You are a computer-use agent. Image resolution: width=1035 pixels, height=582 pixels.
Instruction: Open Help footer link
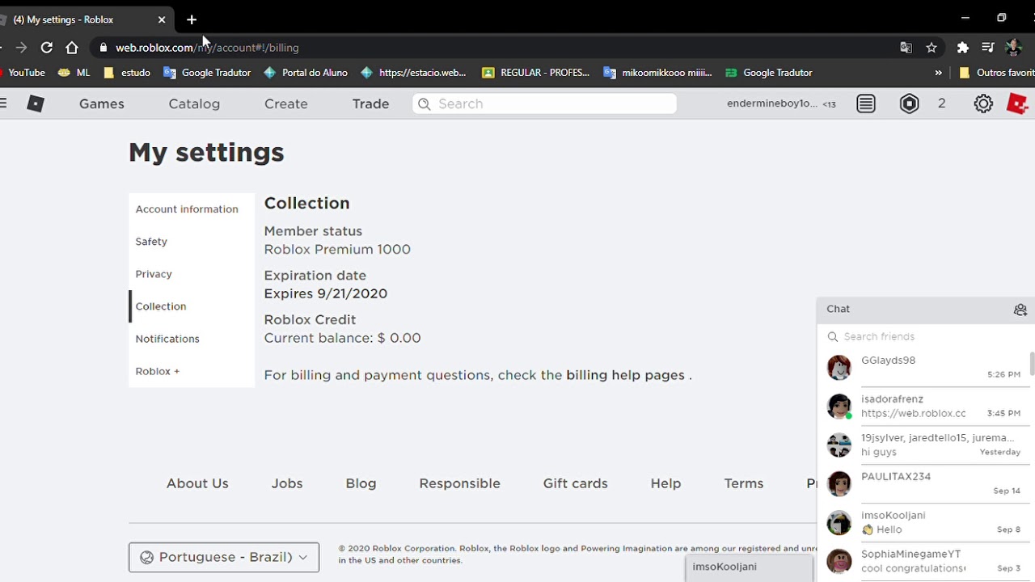click(x=665, y=483)
